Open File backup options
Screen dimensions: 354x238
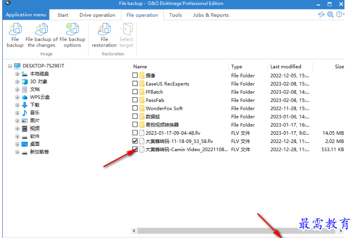(72, 35)
